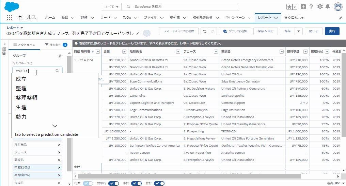Click the グラフを追加 button
This screenshot has width=346, height=186.
235,31
